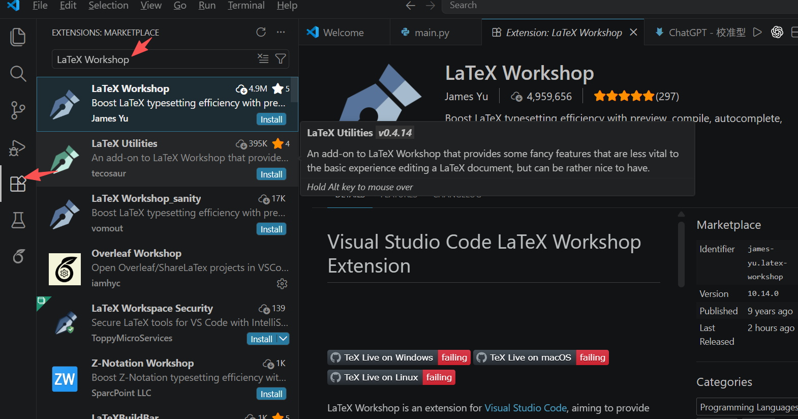Open the ChatGPT logo icon in editor toolbar
This screenshot has height=419, width=798.
click(x=777, y=32)
